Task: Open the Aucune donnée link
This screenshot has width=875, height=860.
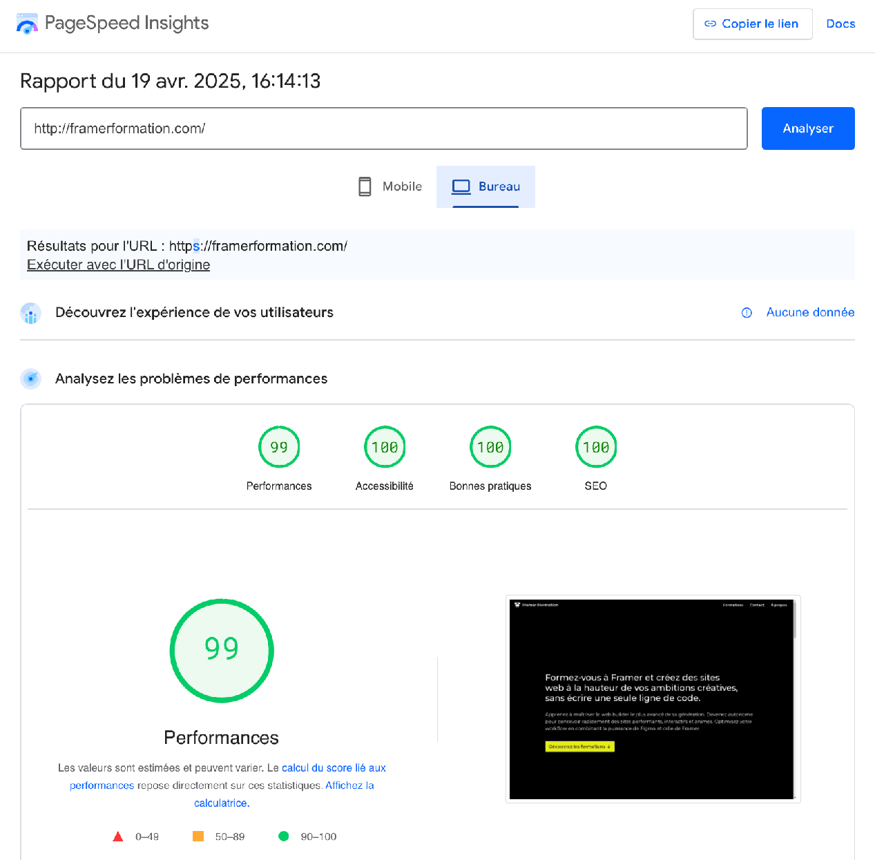Action: 810,312
